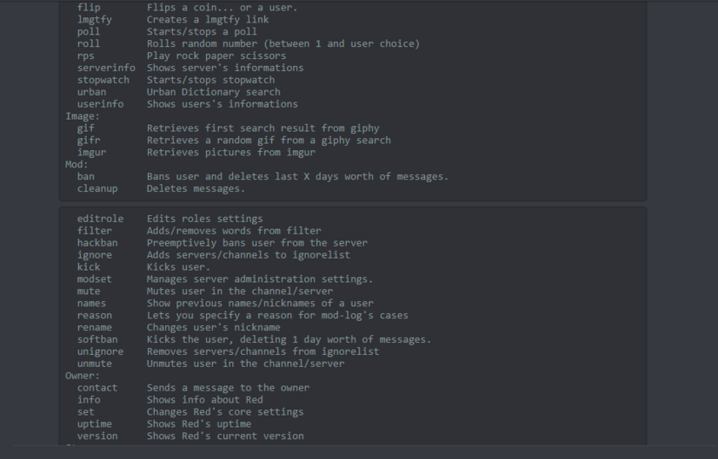Screen dimensions: 718x459
Task: Click the 'modset' command entry
Action: pyautogui.click(x=94, y=279)
